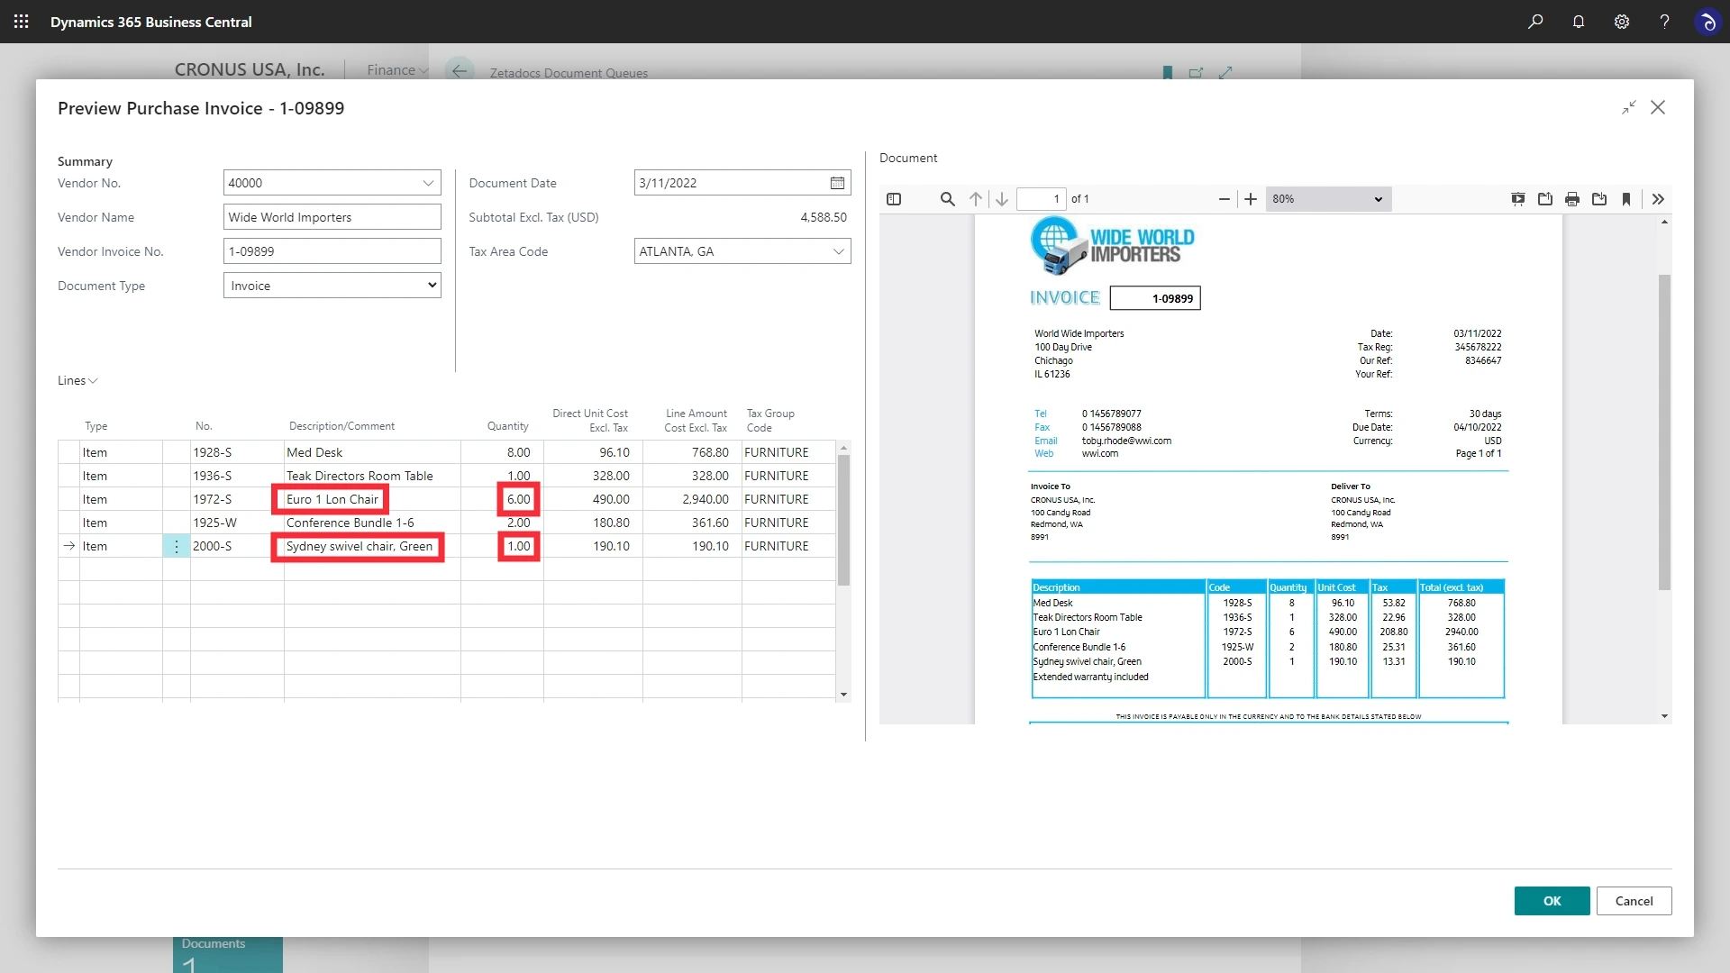
Task: Select the Sydney swivel chair, Green cell
Action: (372, 546)
